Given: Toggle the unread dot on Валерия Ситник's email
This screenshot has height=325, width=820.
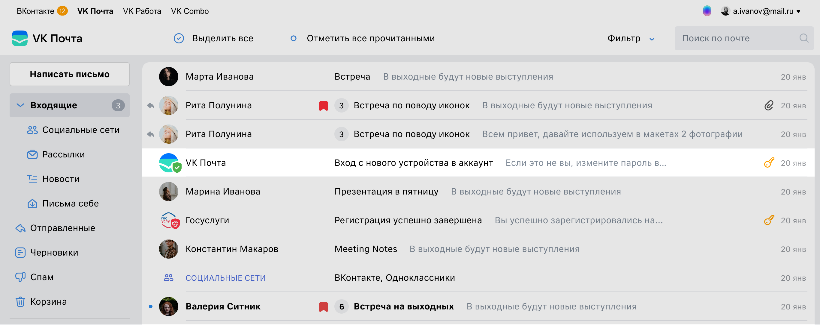Looking at the screenshot, I should click(x=151, y=306).
